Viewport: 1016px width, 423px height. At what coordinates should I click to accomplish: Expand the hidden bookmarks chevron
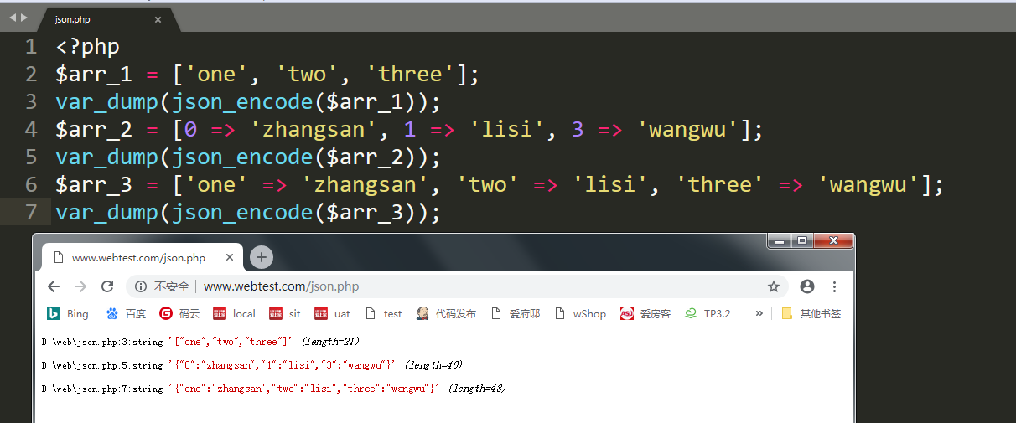pos(759,313)
